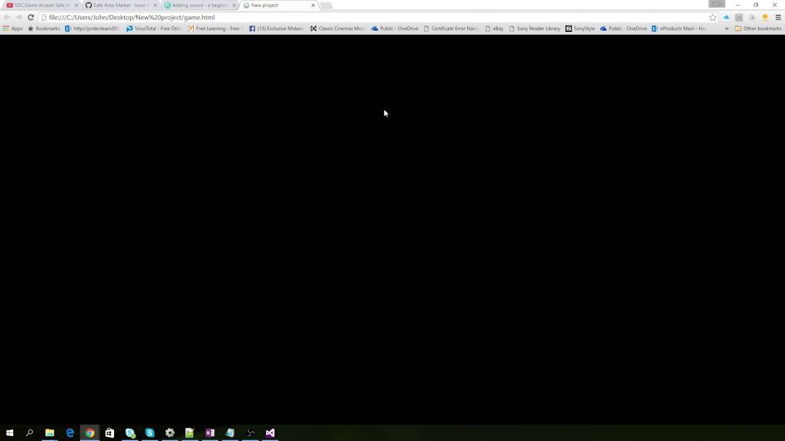Viewport: 785px width, 441px height.
Task: Open the jcrdevteam SharePoint bookmark
Action: (93, 28)
